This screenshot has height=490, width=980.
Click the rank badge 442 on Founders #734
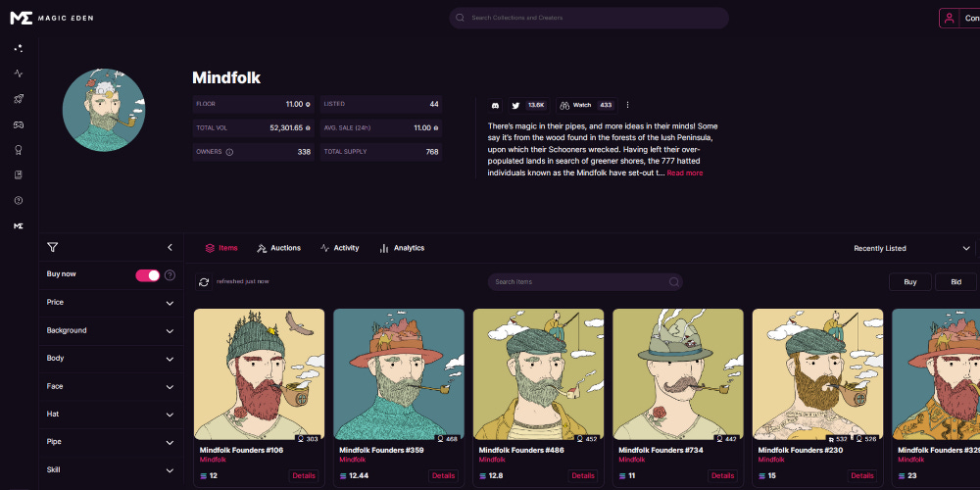pos(727,439)
